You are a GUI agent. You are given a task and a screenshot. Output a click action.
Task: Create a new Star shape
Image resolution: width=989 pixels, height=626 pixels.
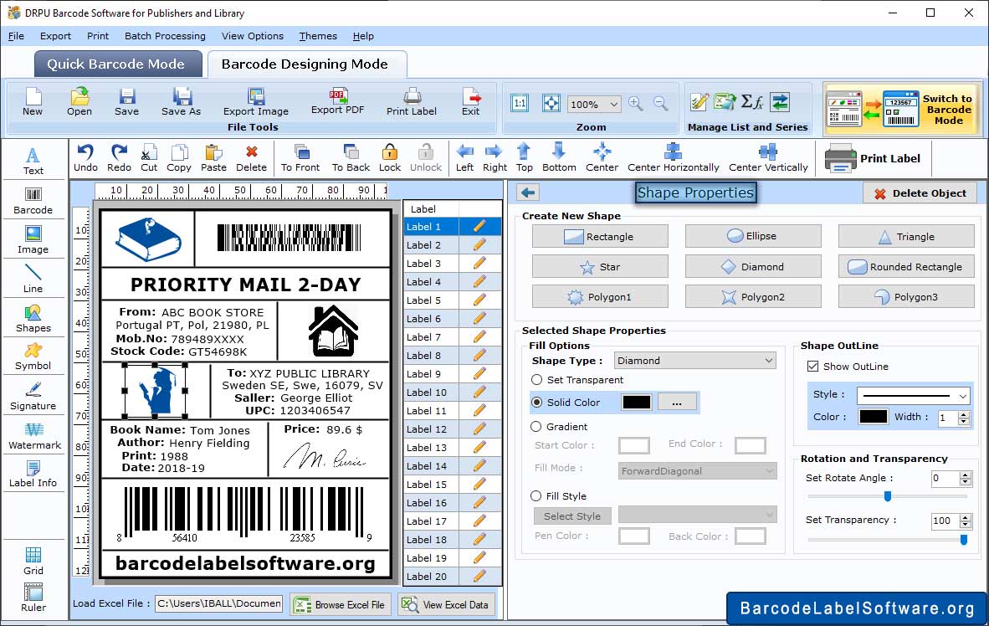pyautogui.click(x=600, y=267)
